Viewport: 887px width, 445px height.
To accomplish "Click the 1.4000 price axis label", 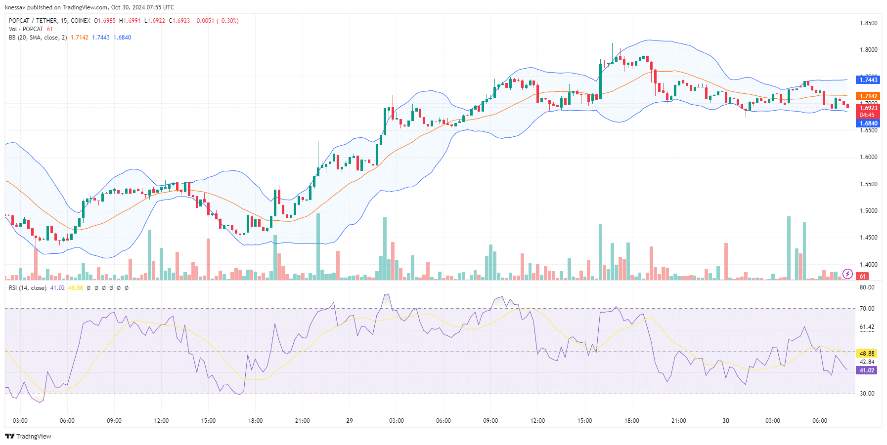I will pos(869,265).
